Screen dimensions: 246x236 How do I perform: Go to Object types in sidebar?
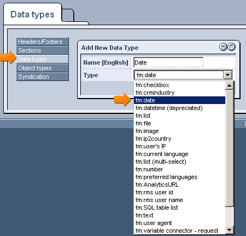(43, 68)
